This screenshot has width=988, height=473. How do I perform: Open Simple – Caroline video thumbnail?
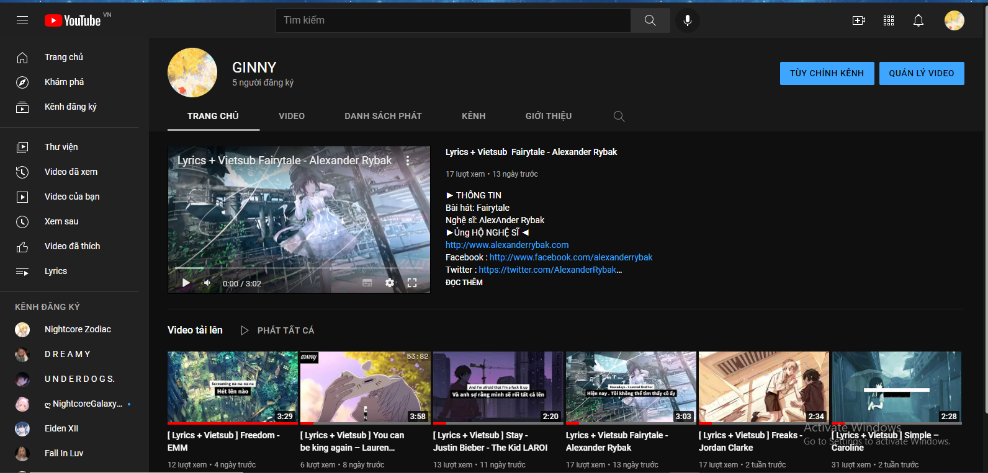(x=897, y=388)
